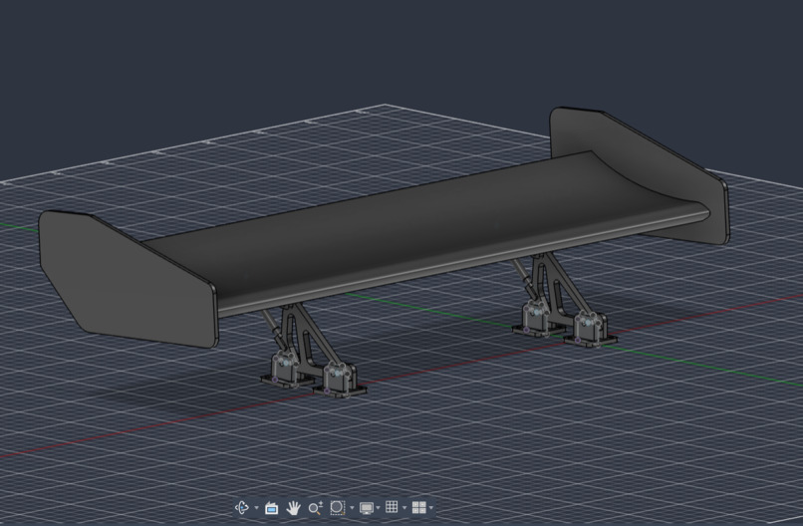Select the front-left mounting bracket base
This screenshot has height=526, width=803.
tap(340, 392)
